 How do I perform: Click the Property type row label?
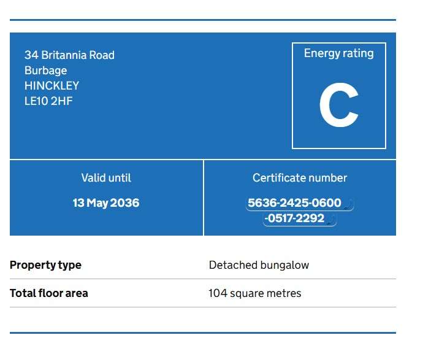point(45,265)
